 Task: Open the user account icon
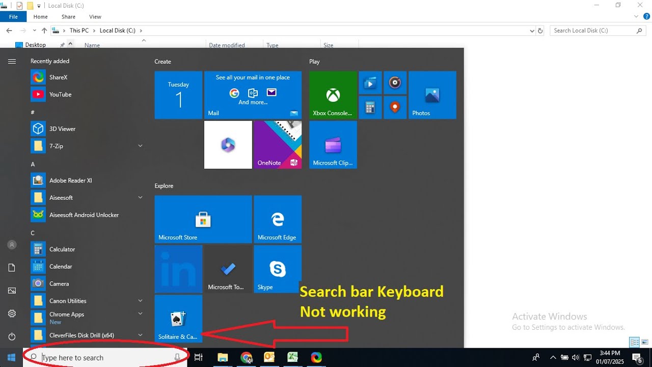[x=12, y=245]
